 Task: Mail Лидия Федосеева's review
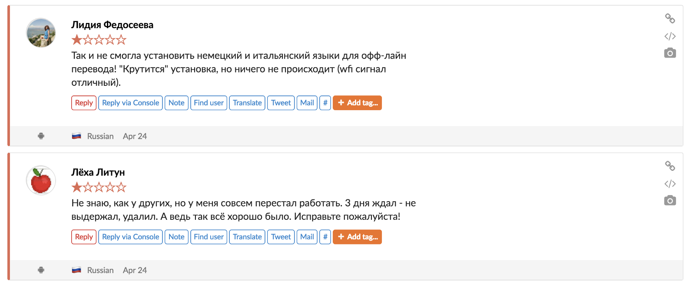(x=307, y=103)
